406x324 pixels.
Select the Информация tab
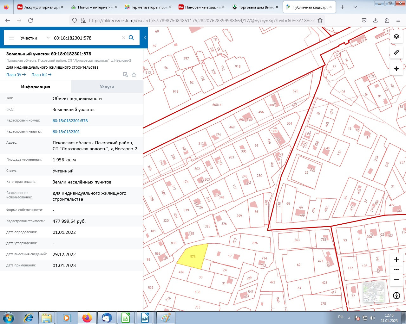[36, 87]
